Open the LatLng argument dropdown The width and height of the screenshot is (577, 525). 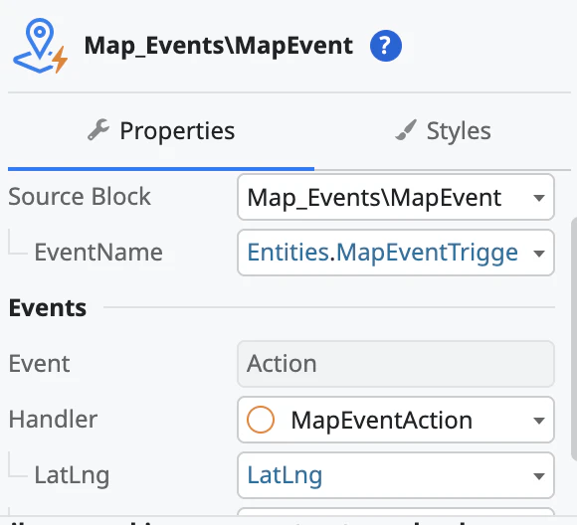396,475
